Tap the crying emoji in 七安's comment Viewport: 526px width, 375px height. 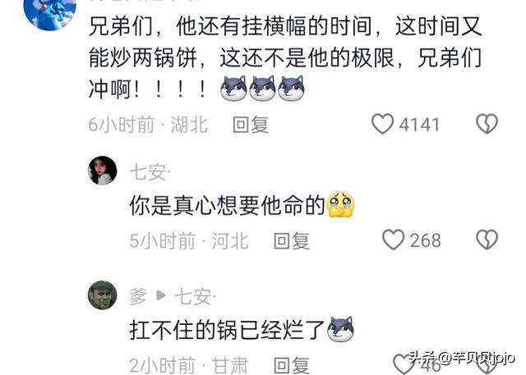[x=340, y=204]
